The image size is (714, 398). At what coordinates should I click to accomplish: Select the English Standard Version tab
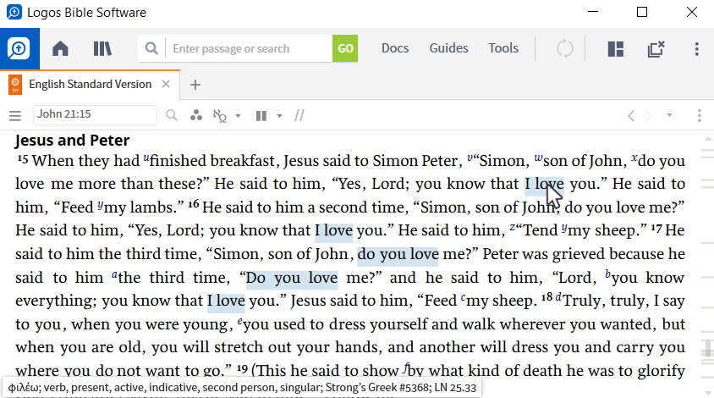coord(90,85)
